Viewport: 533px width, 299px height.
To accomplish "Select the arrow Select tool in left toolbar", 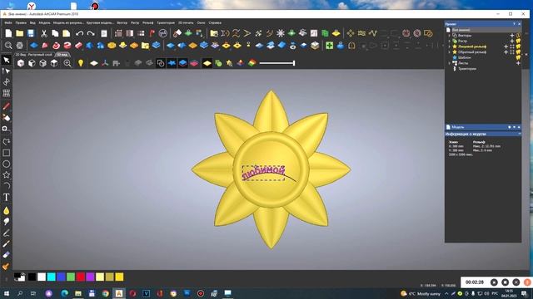I will [6, 60].
